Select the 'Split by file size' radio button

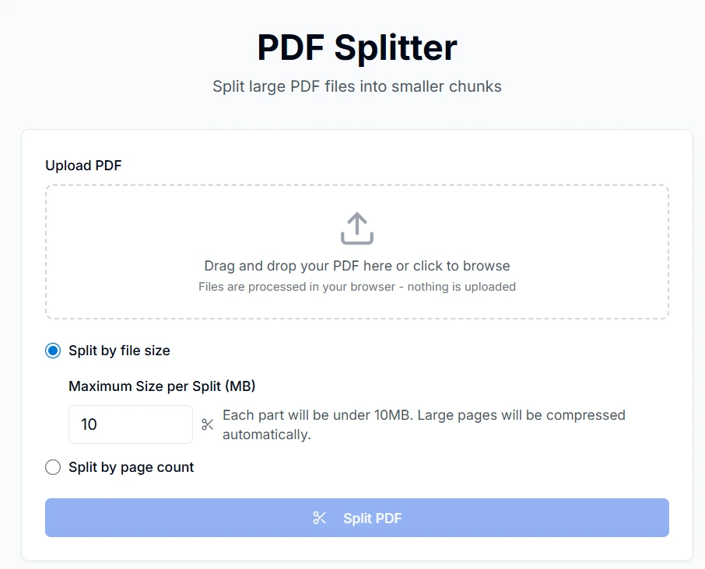point(52,351)
